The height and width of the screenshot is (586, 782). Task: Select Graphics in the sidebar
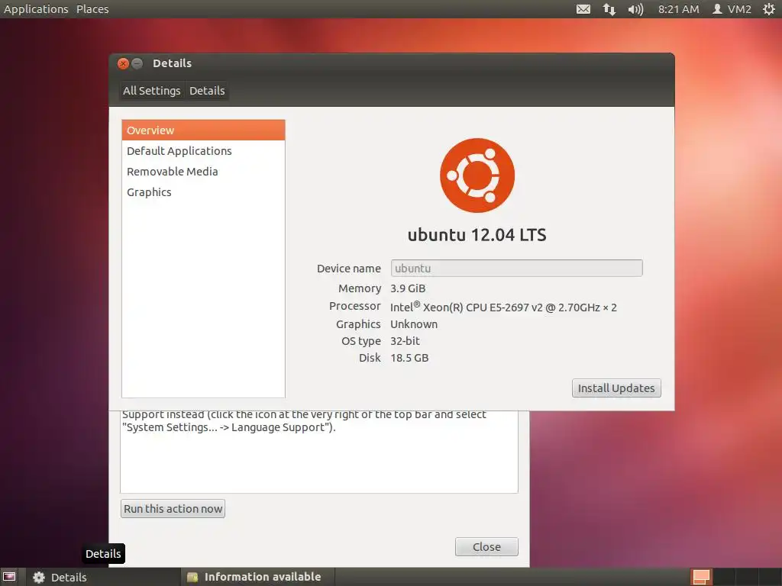pos(203,192)
